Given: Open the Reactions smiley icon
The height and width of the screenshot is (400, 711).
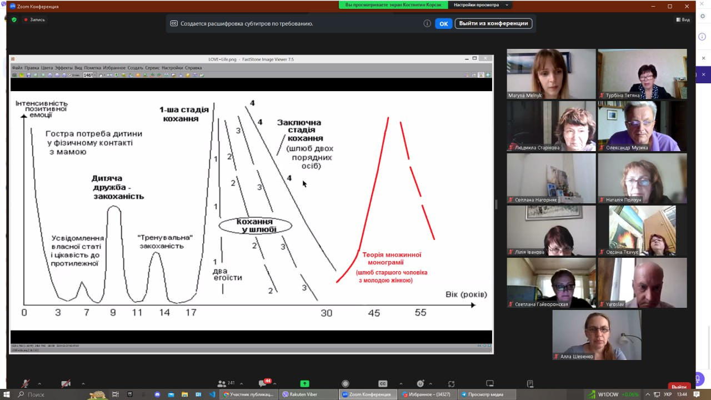Looking at the screenshot, I should click(x=420, y=383).
